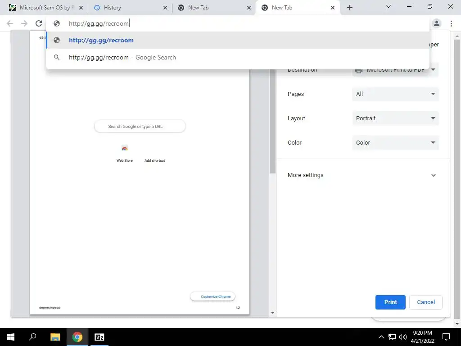
Task: Show hidden system tray icons
Action: tap(381, 337)
